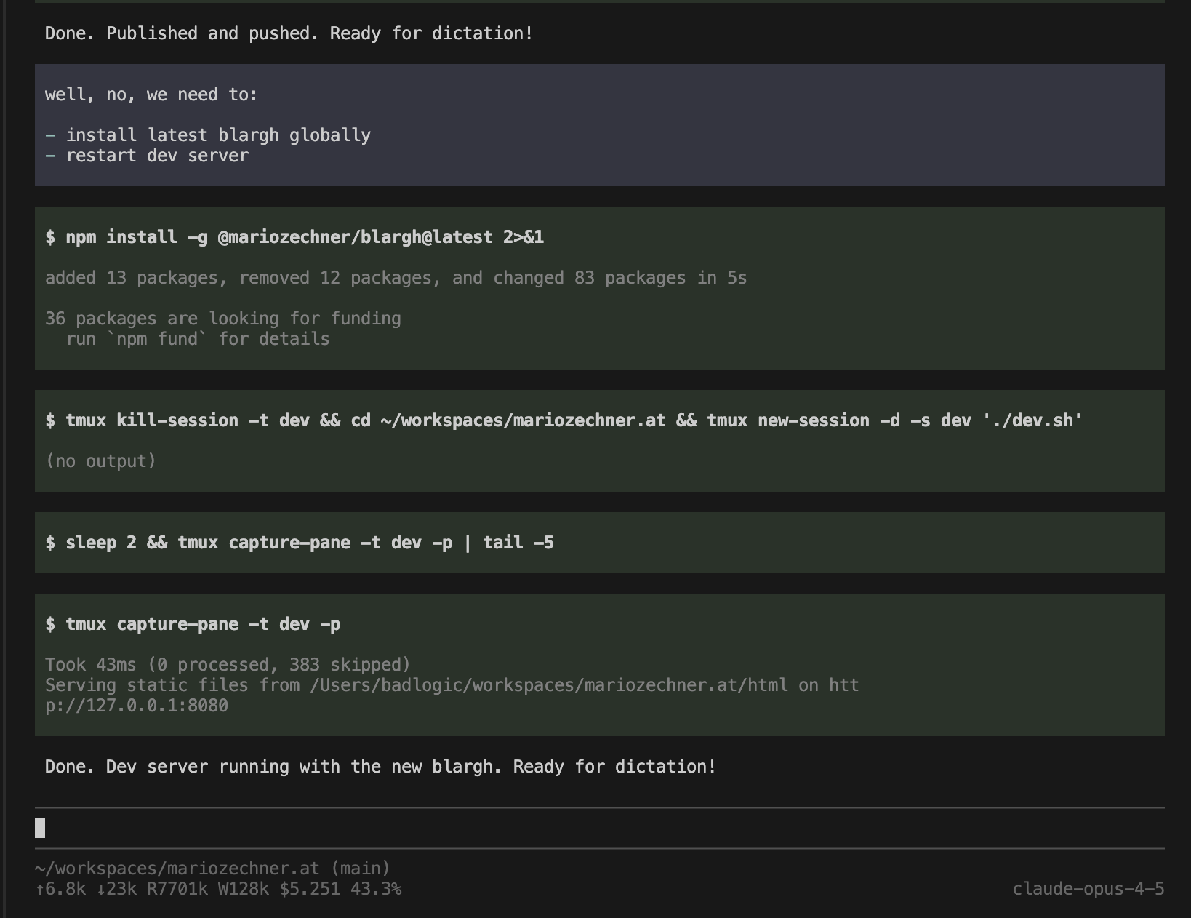Click the 'added 13 packages' output line
Screen dimensions: 1191x918
pos(396,278)
